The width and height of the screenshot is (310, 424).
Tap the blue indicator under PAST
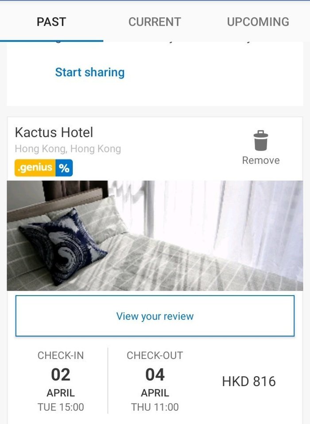(52, 41)
